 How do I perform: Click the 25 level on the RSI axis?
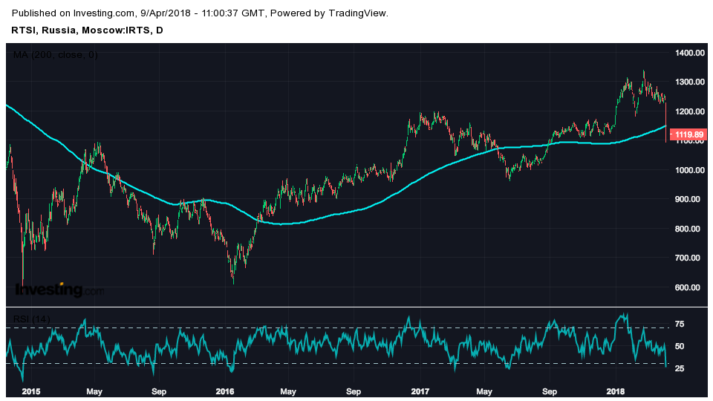680,369
